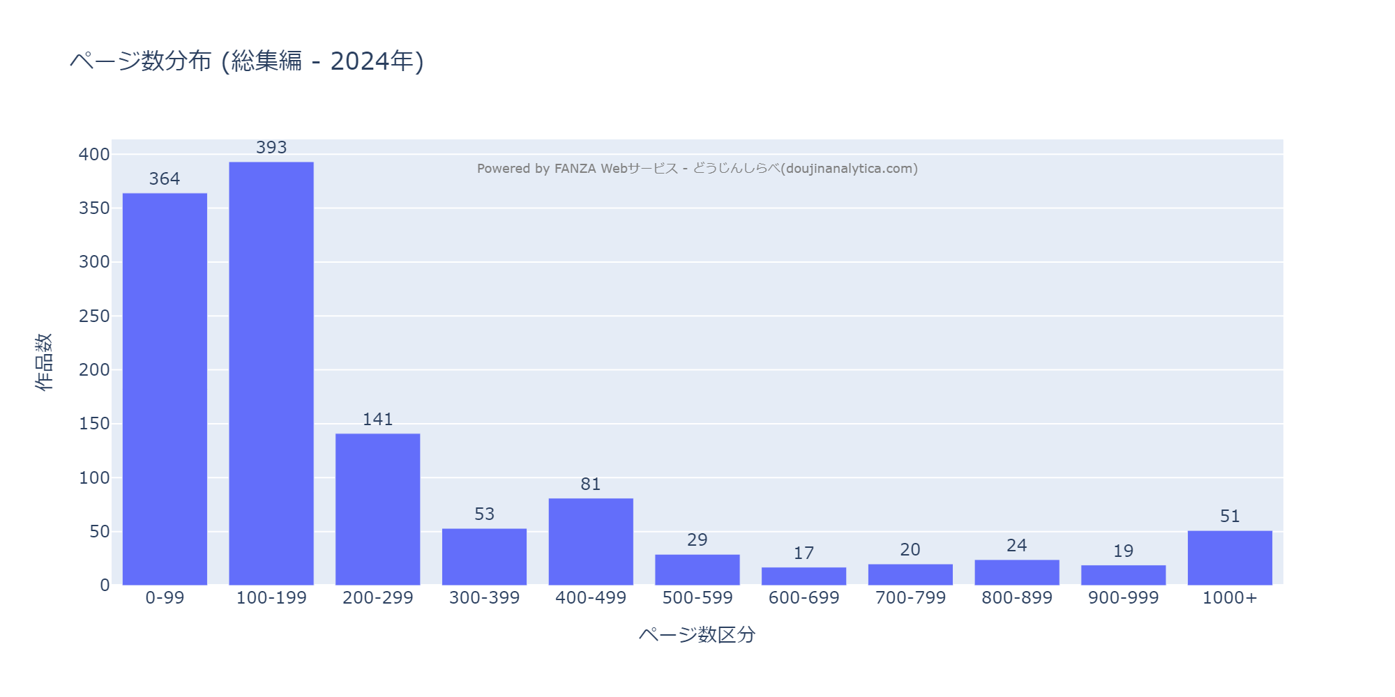Select the 300-399 page range bar

click(x=484, y=557)
